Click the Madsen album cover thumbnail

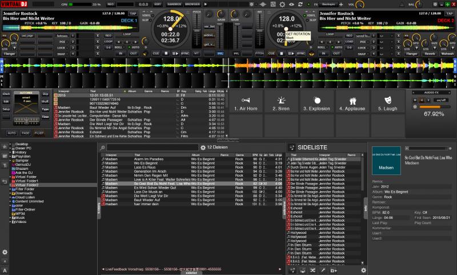coord(386,161)
